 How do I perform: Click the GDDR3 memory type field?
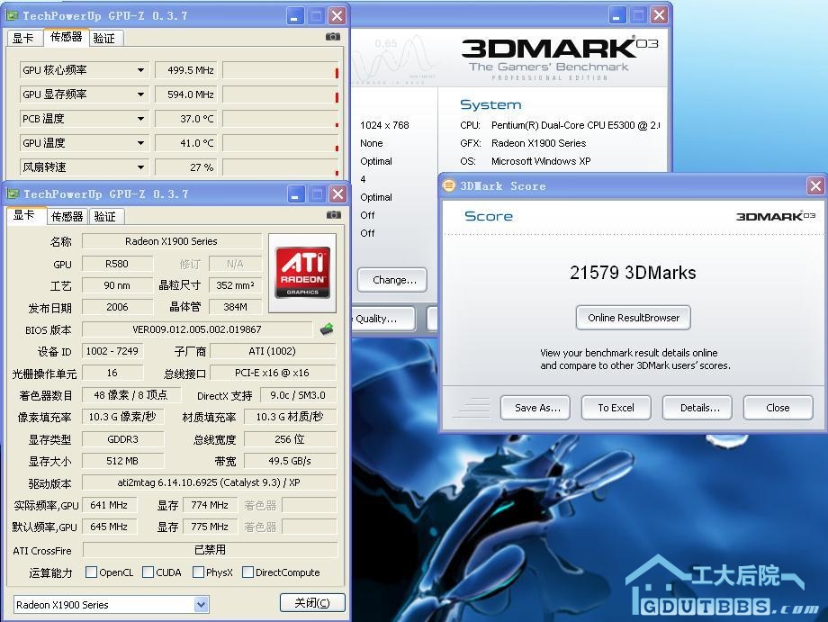122,439
